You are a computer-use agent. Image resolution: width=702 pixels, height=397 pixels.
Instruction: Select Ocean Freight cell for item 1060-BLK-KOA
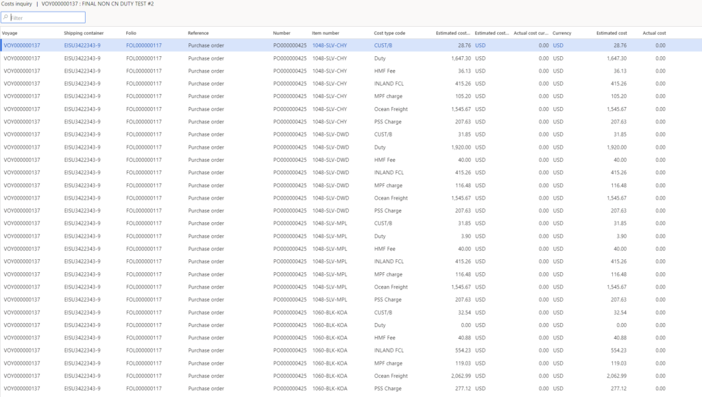click(391, 376)
